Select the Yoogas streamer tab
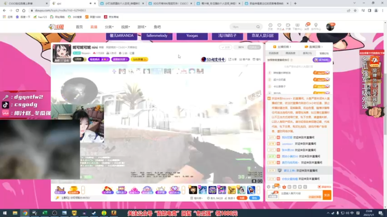387x217 pixels. pos(192,36)
